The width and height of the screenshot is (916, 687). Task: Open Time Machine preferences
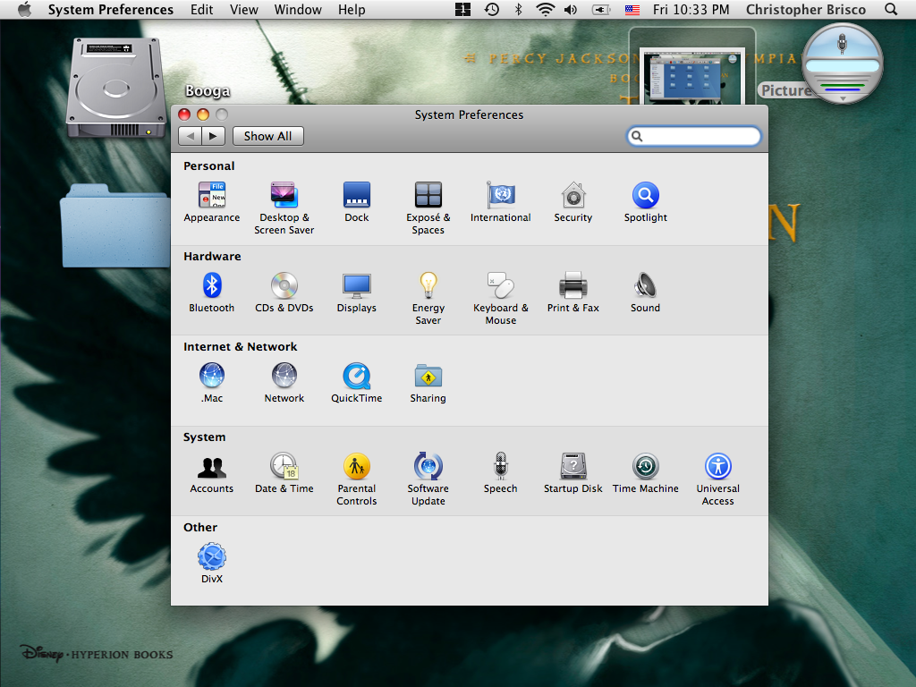pos(645,467)
